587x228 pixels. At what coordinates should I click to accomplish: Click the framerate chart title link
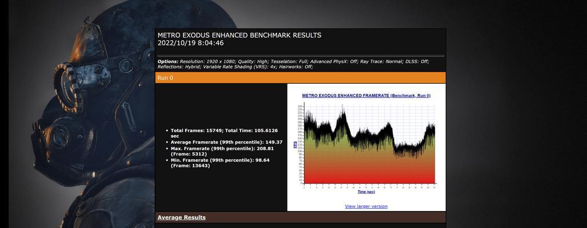[x=366, y=96]
